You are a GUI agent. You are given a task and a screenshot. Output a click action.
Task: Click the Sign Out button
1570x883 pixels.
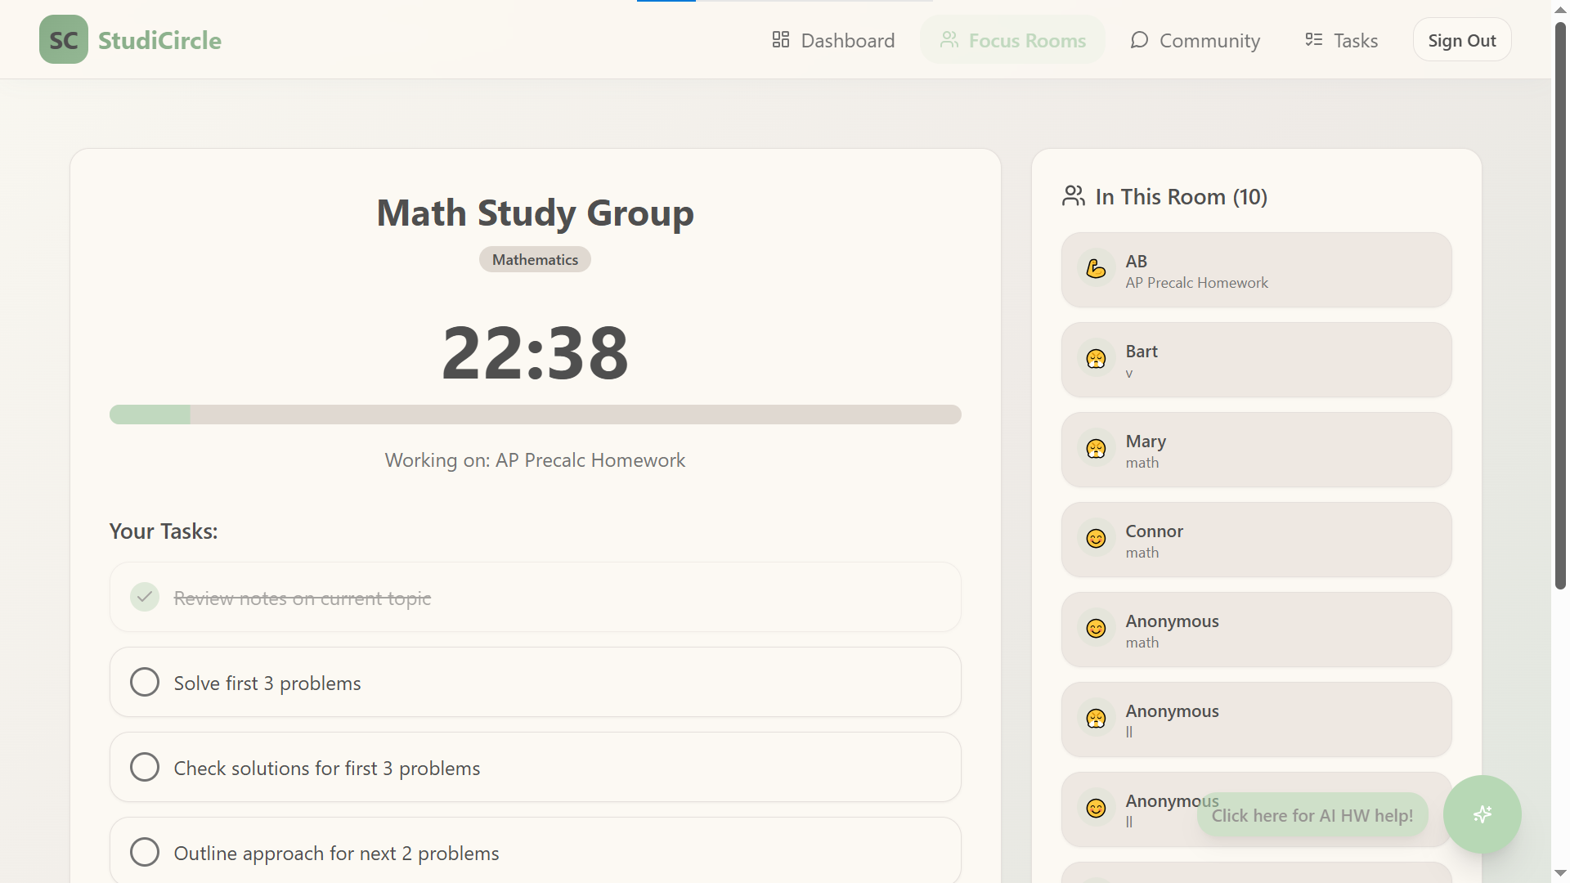[x=1461, y=40]
